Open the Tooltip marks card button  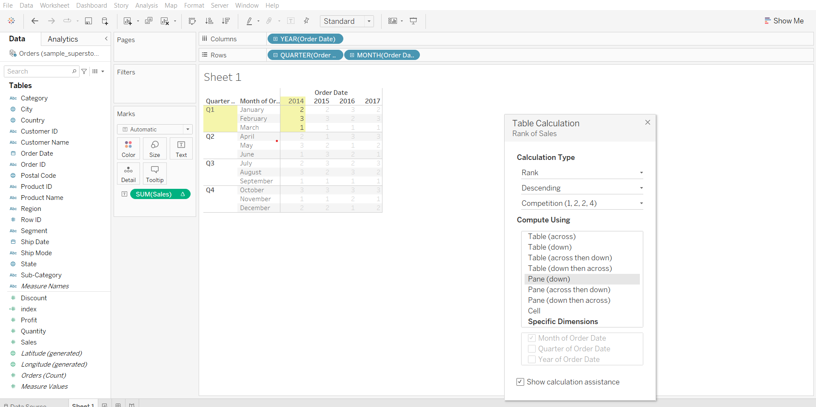[x=154, y=174]
